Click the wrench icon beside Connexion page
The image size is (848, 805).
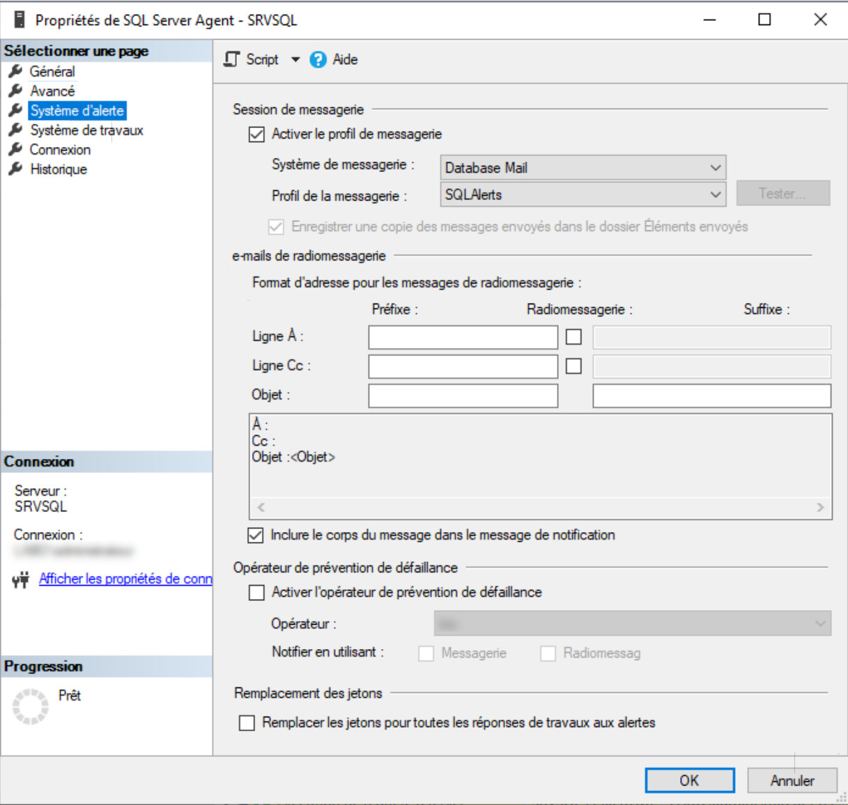(x=15, y=150)
